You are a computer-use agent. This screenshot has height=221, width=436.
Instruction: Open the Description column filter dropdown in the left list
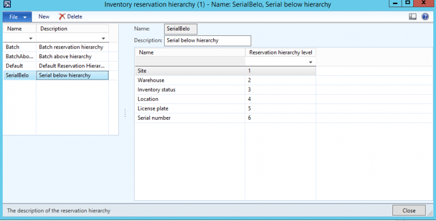click(x=103, y=38)
